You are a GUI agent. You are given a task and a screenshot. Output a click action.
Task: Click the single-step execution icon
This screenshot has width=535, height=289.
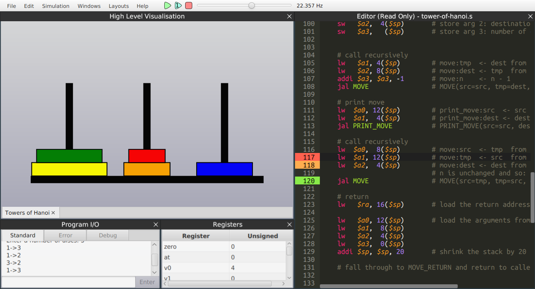pyautogui.click(x=178, y=6)
